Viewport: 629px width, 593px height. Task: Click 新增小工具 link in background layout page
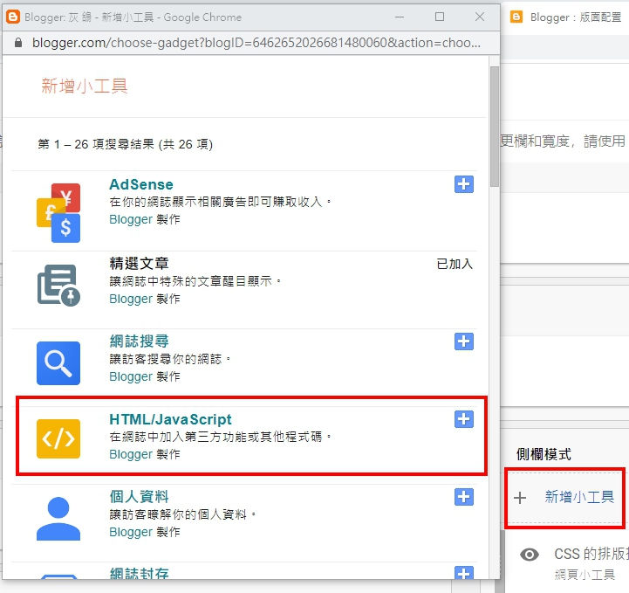coord(579,497)
